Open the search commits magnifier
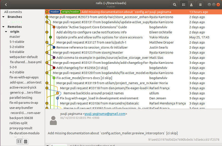Image resolution: width=222 pixels, height=146 pixels. (175, 4)
